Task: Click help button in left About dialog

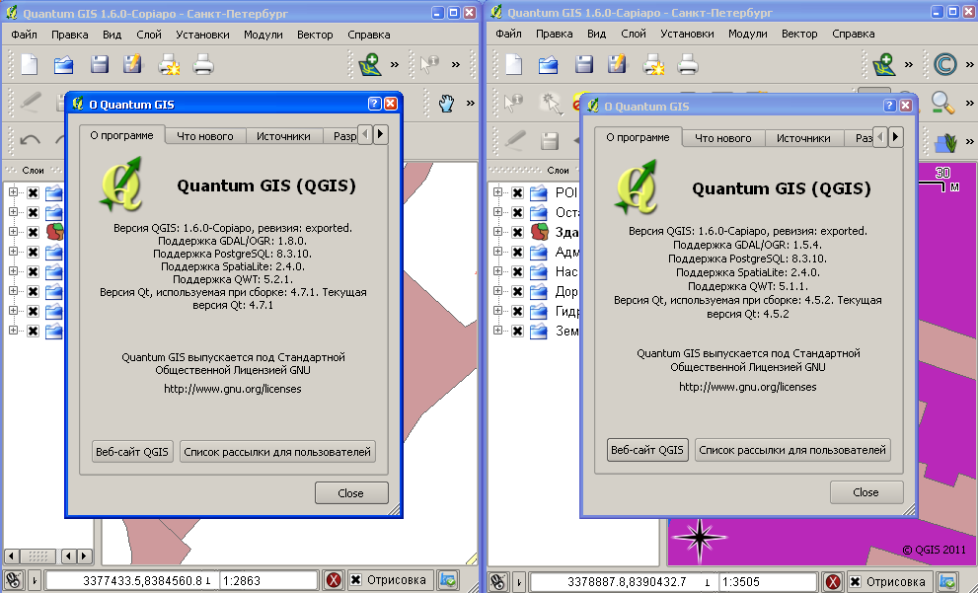Action: point(374,104)
